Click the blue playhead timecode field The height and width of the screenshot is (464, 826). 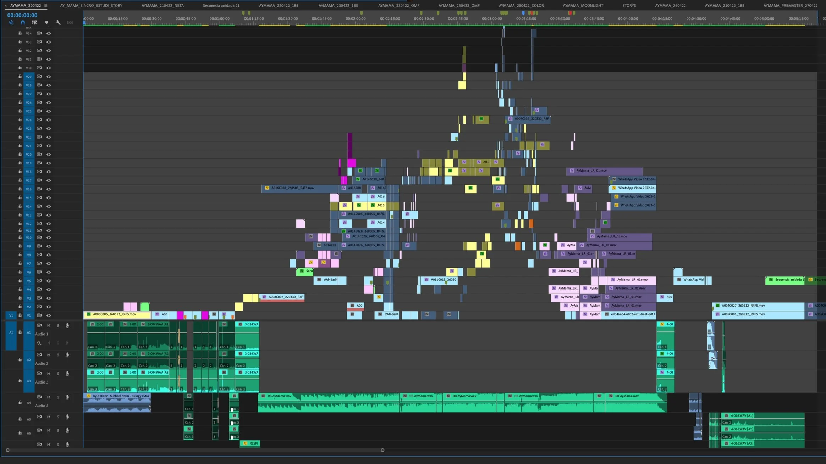(22, 15)
